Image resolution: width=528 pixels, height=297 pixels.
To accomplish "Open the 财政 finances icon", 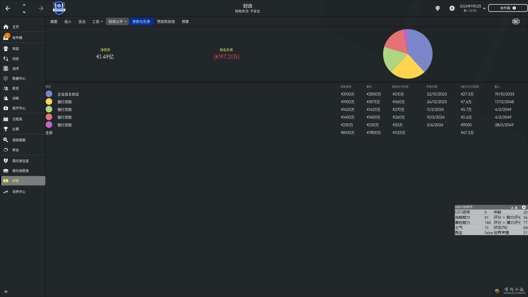I will coord(6,181).
